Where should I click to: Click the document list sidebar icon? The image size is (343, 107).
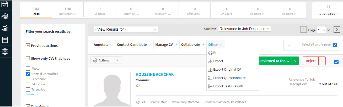[x=5, y=40]
